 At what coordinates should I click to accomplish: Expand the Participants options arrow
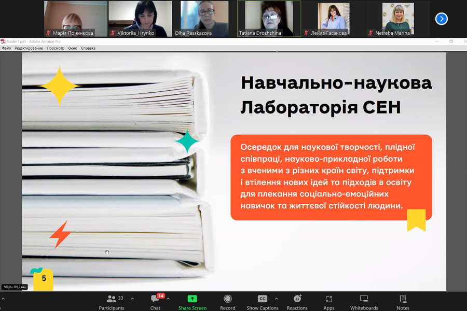(132, 299)
